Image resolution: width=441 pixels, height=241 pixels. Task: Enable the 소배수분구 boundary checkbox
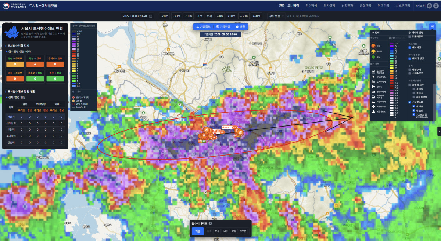pyautogui.click(x=410, y=73)
